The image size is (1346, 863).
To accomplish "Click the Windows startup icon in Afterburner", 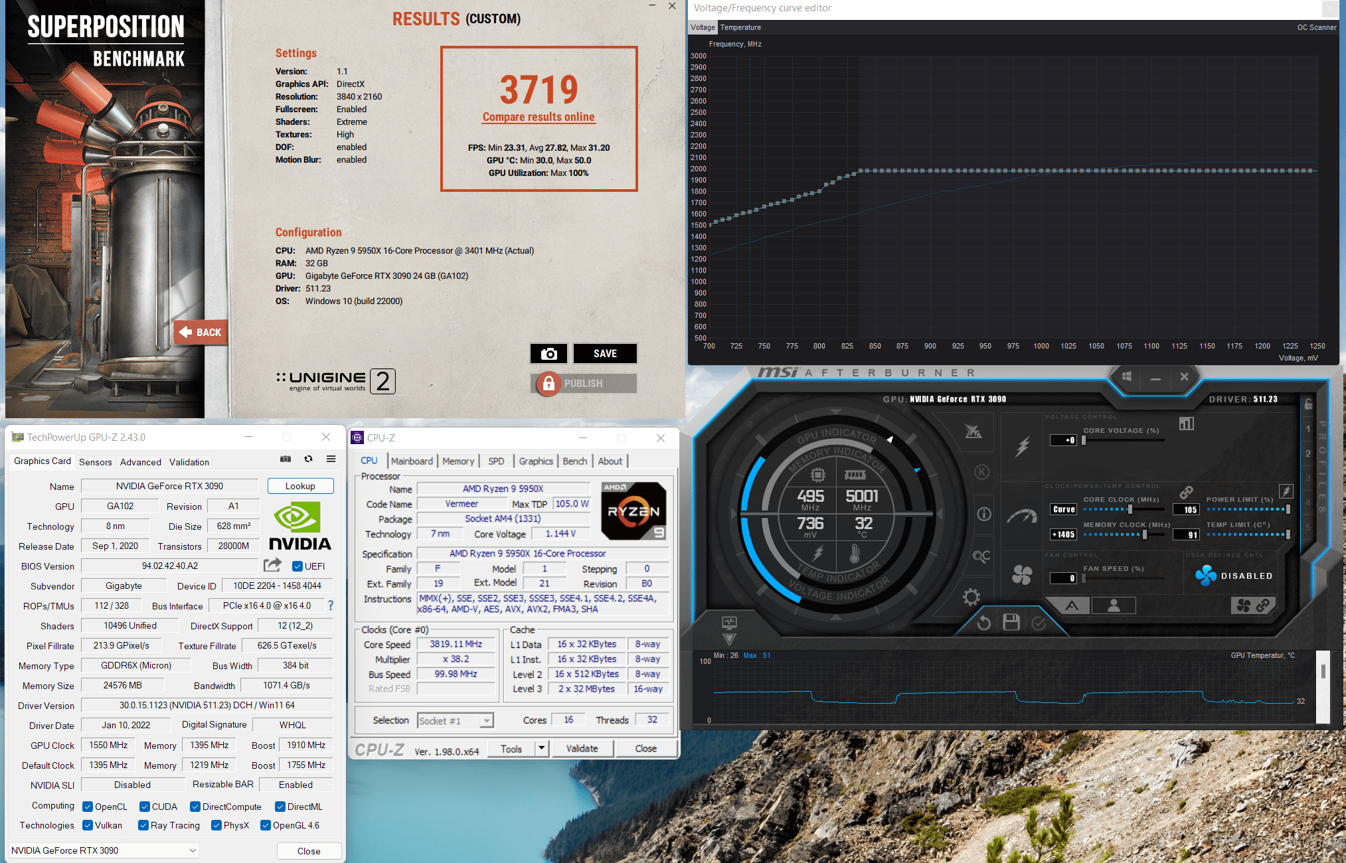I will click(x=1127, y=376).
